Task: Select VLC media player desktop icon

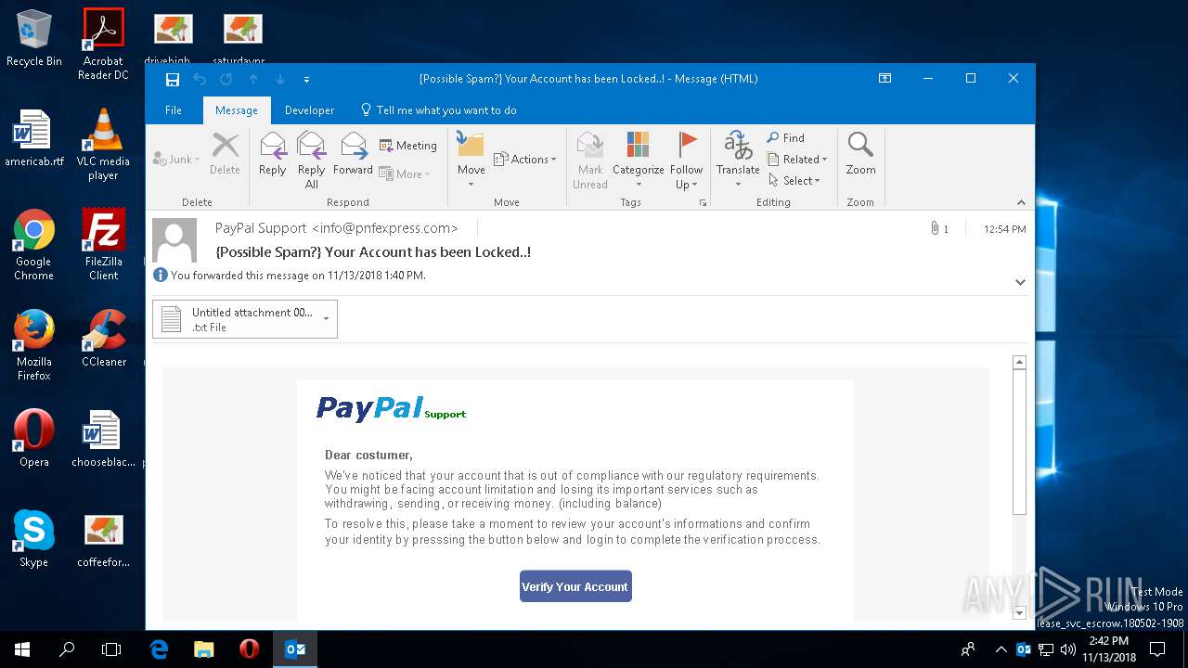Action: coord(103,145)
